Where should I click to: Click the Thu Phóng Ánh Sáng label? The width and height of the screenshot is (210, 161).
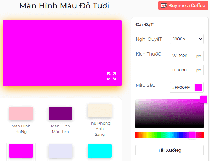100,129
